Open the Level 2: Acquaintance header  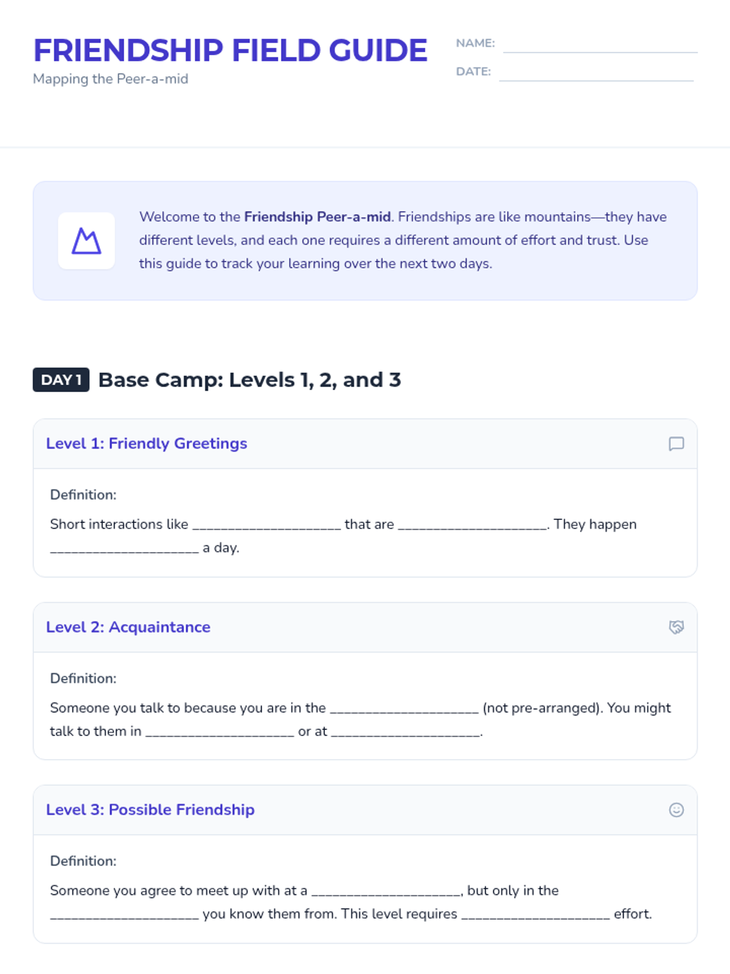coord(128,627)
